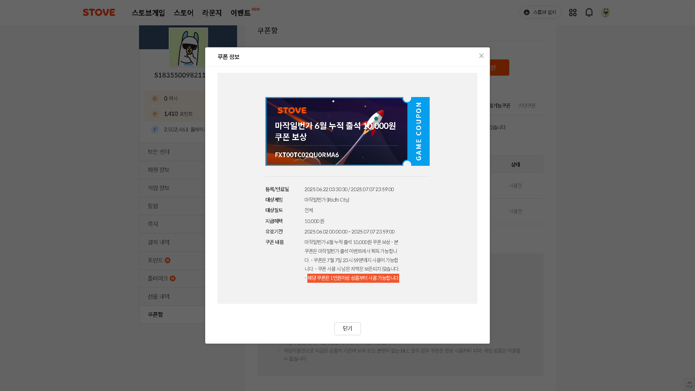The width and height of the screenshot is (695, 391).
Task: Click the registration date 2025.06.22 03:30:30
Action: click(326, 189)
